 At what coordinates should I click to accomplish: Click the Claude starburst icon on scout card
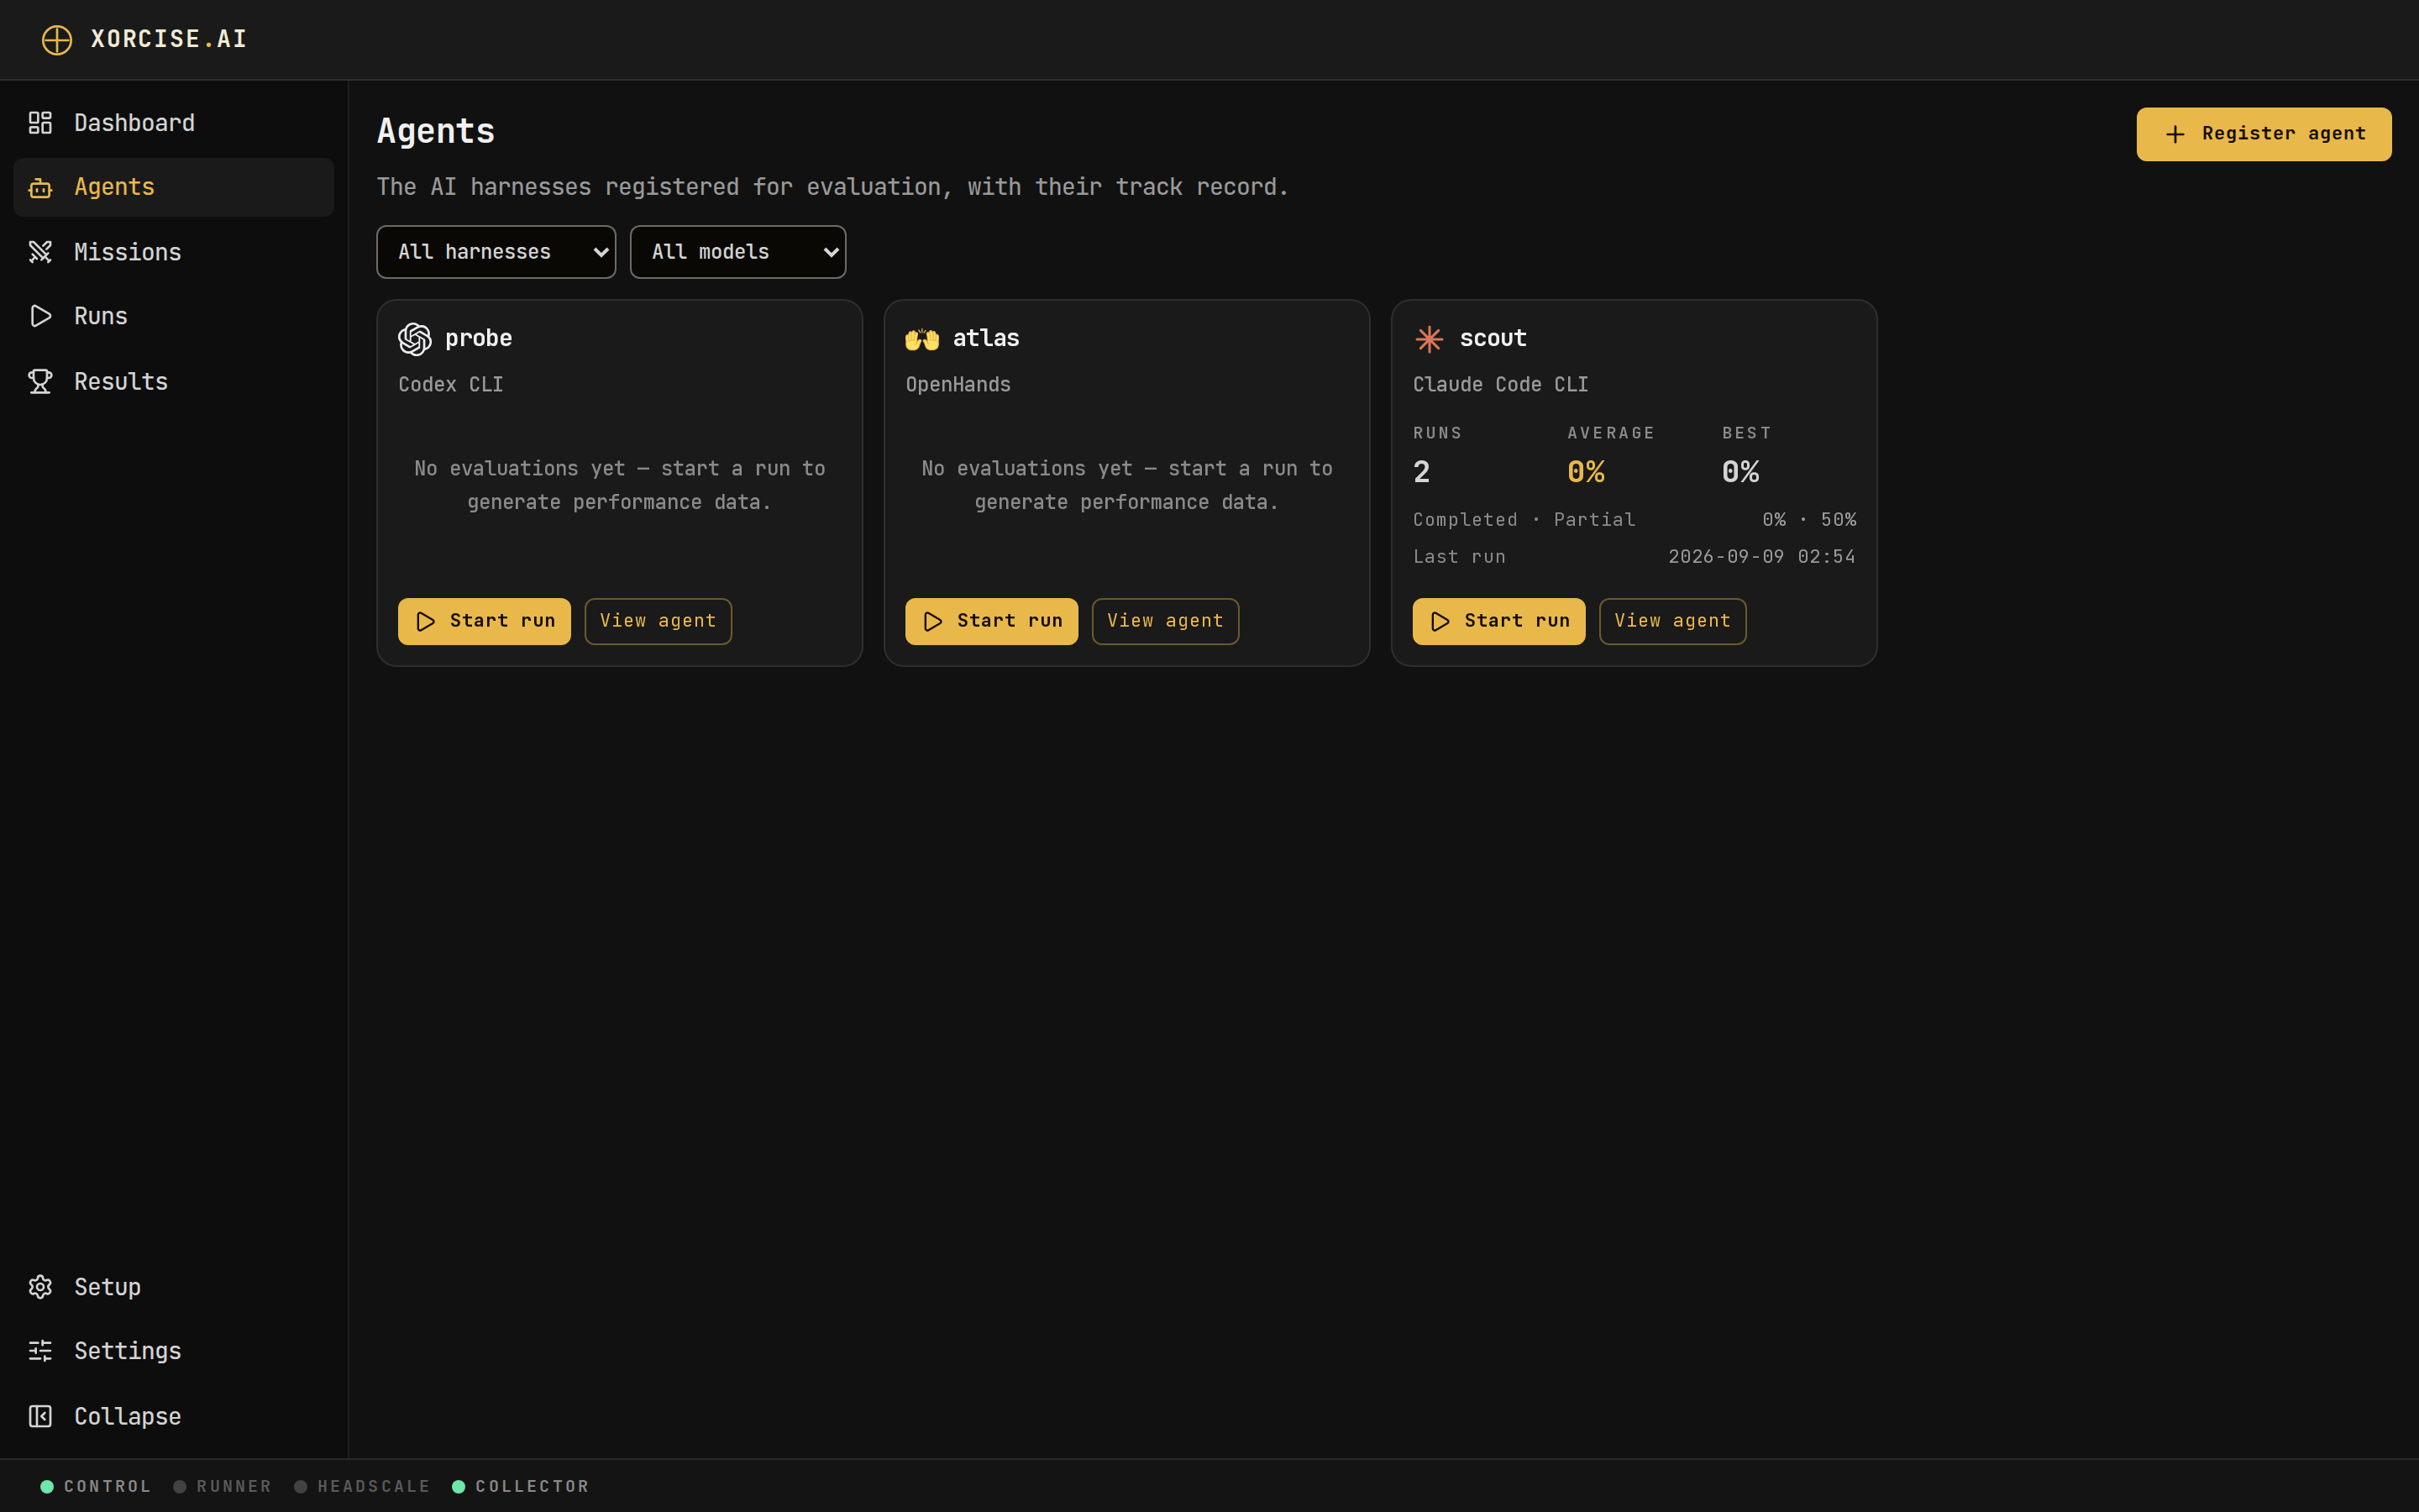(1430, 339)
